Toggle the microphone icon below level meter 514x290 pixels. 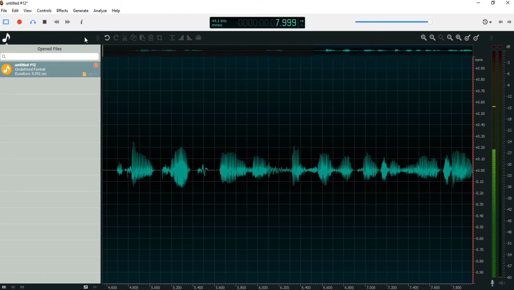click(492, 283)
